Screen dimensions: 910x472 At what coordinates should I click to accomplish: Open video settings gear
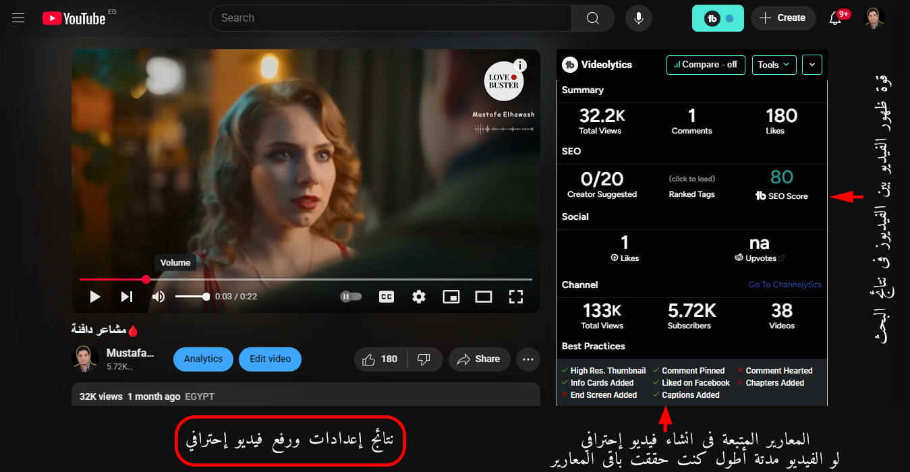419,297
